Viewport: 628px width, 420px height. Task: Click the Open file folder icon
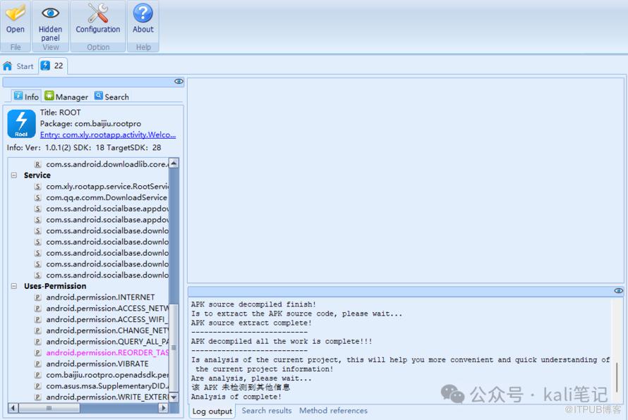pyautogui.click(x=15, y=13)
